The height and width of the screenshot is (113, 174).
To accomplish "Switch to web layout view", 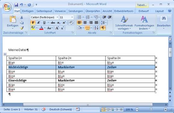I will [112, 110].
